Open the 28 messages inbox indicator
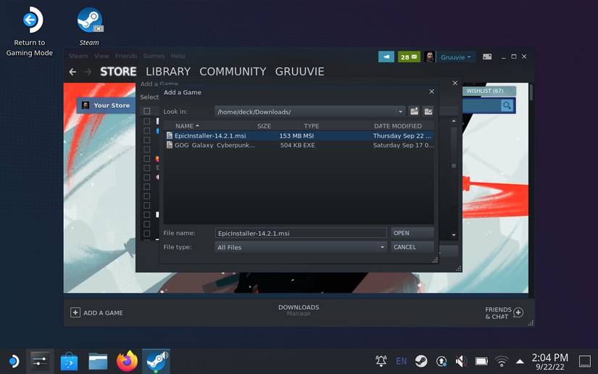The width and height of the screenshot is (598, 374). [x=409, y=57]
